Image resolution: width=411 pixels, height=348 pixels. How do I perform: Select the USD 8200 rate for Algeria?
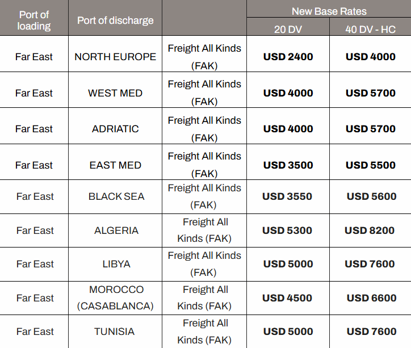(370, 230)
